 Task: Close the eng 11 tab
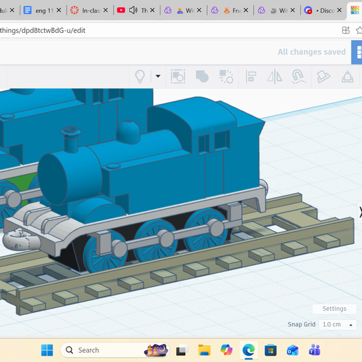tap(59, 11)
